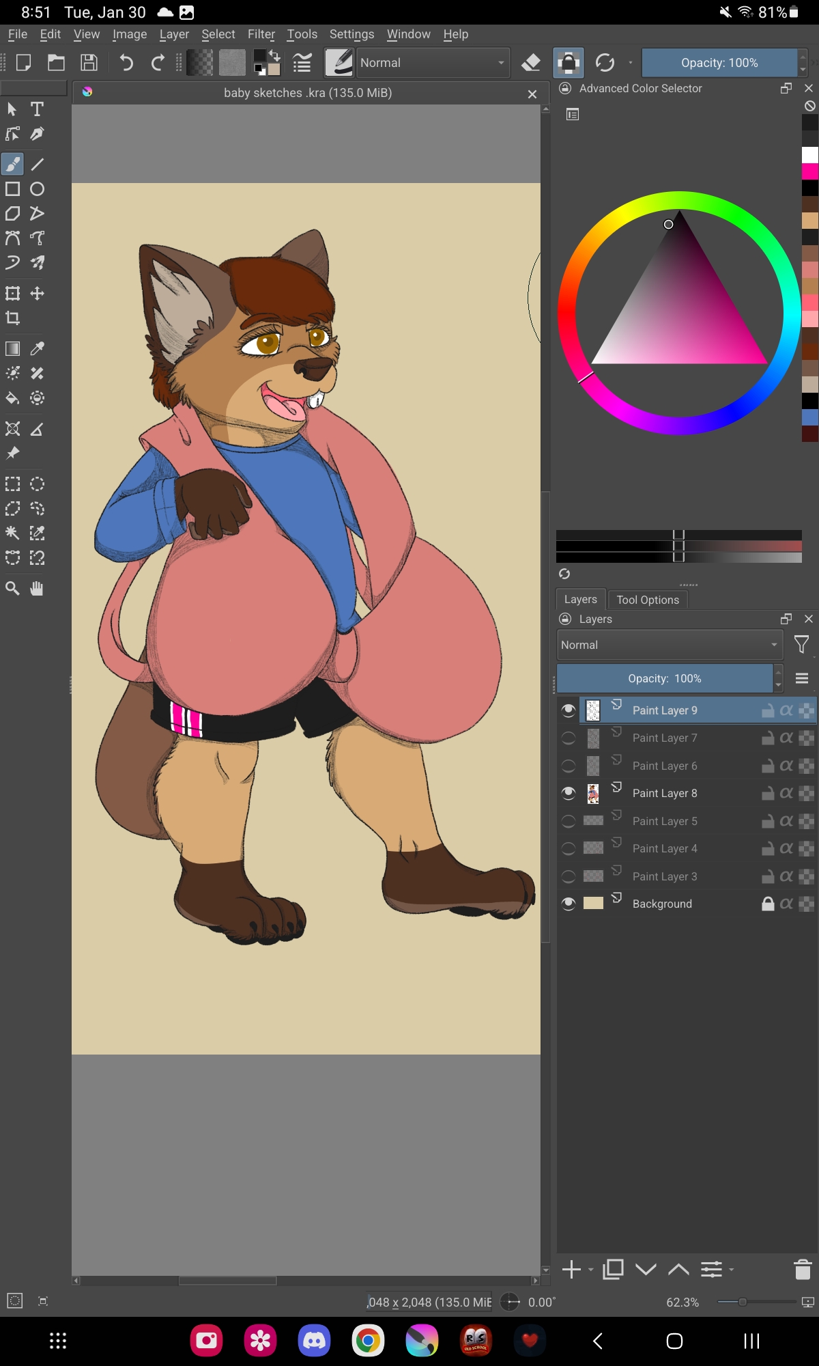Hide Paint Layer 8
This screenshot has height=1366, width=819.
569,794
